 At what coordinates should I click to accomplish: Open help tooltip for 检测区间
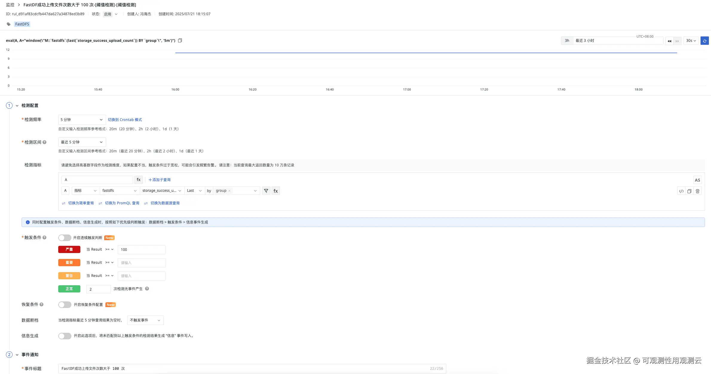pyautogui.click(x=45, y=142)
